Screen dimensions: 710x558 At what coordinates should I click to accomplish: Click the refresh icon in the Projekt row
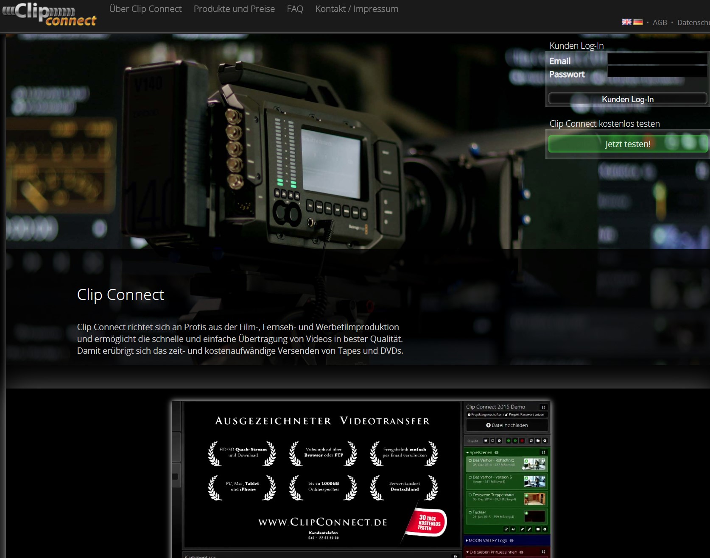tap(531, 441)
